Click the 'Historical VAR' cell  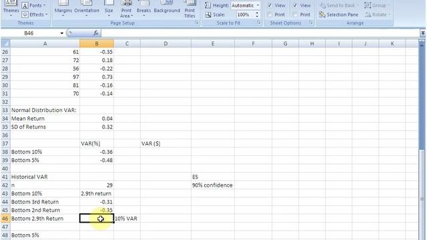click(x=45, y=177)
